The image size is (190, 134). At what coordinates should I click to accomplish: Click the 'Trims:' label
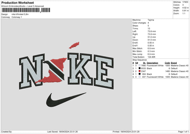pos(135,28)
